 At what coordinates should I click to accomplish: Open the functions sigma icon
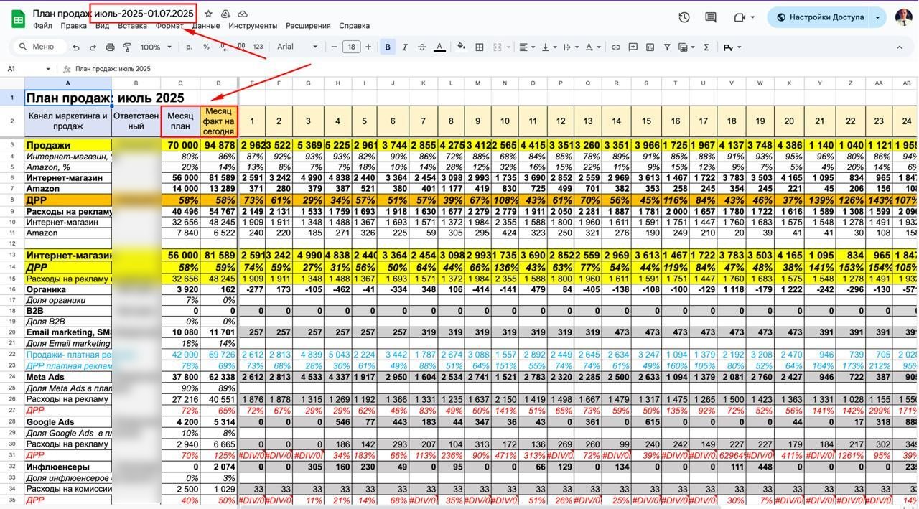click(706, 47)
